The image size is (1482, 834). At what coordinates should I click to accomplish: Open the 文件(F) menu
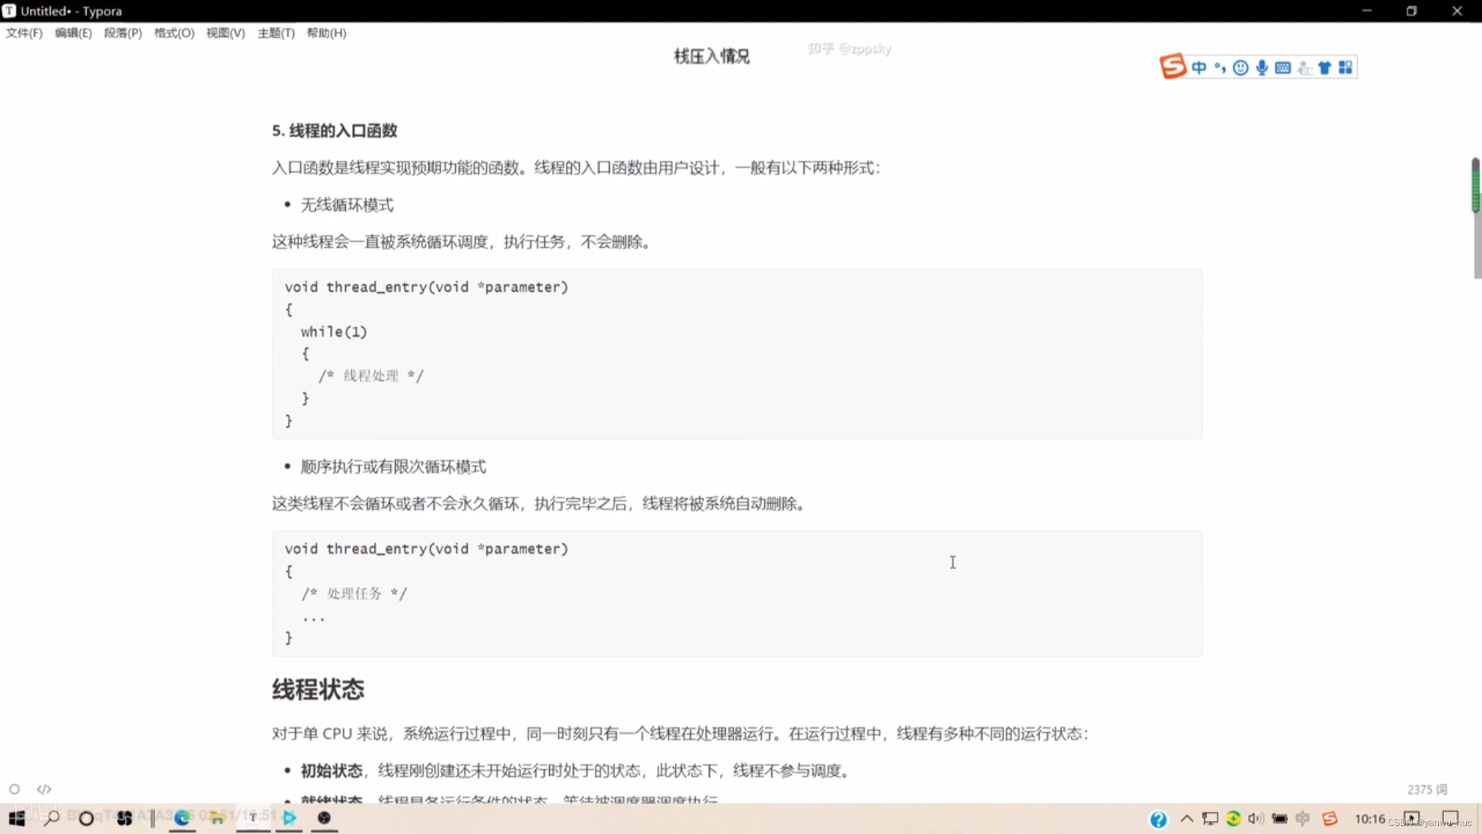[24, 33]
